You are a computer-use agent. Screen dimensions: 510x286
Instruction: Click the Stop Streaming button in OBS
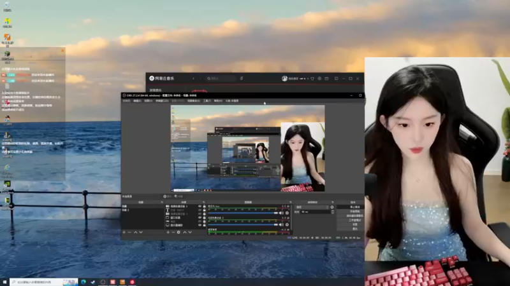tap(351, 207)
